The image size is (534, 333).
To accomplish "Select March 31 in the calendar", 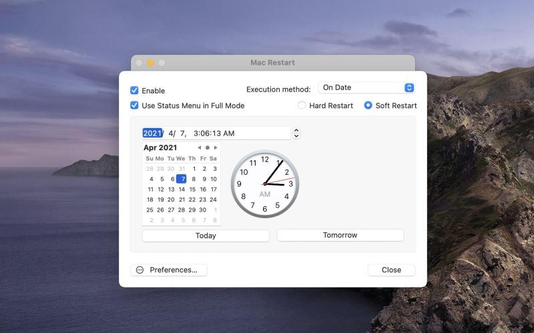I will (182, 169).
